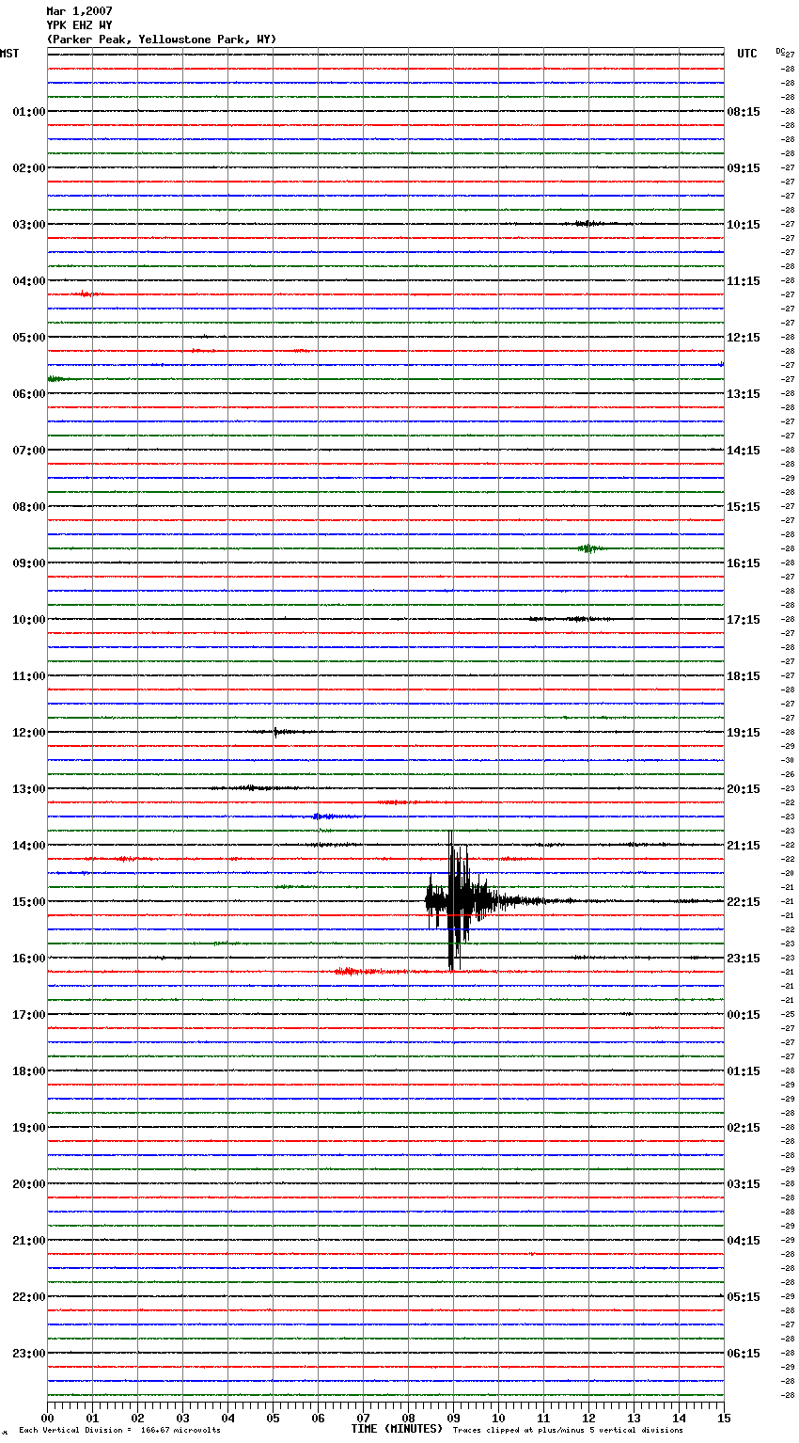Click minute tick "00" on the bottom axis
This screenshot has height=1443, width=799.
pyautogui.click(x=47, y=1419)
